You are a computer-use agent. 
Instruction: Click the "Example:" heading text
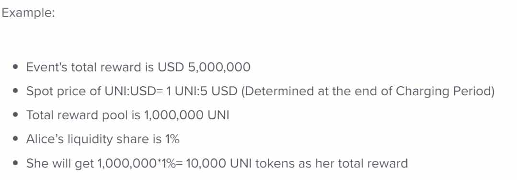[28, 13]
